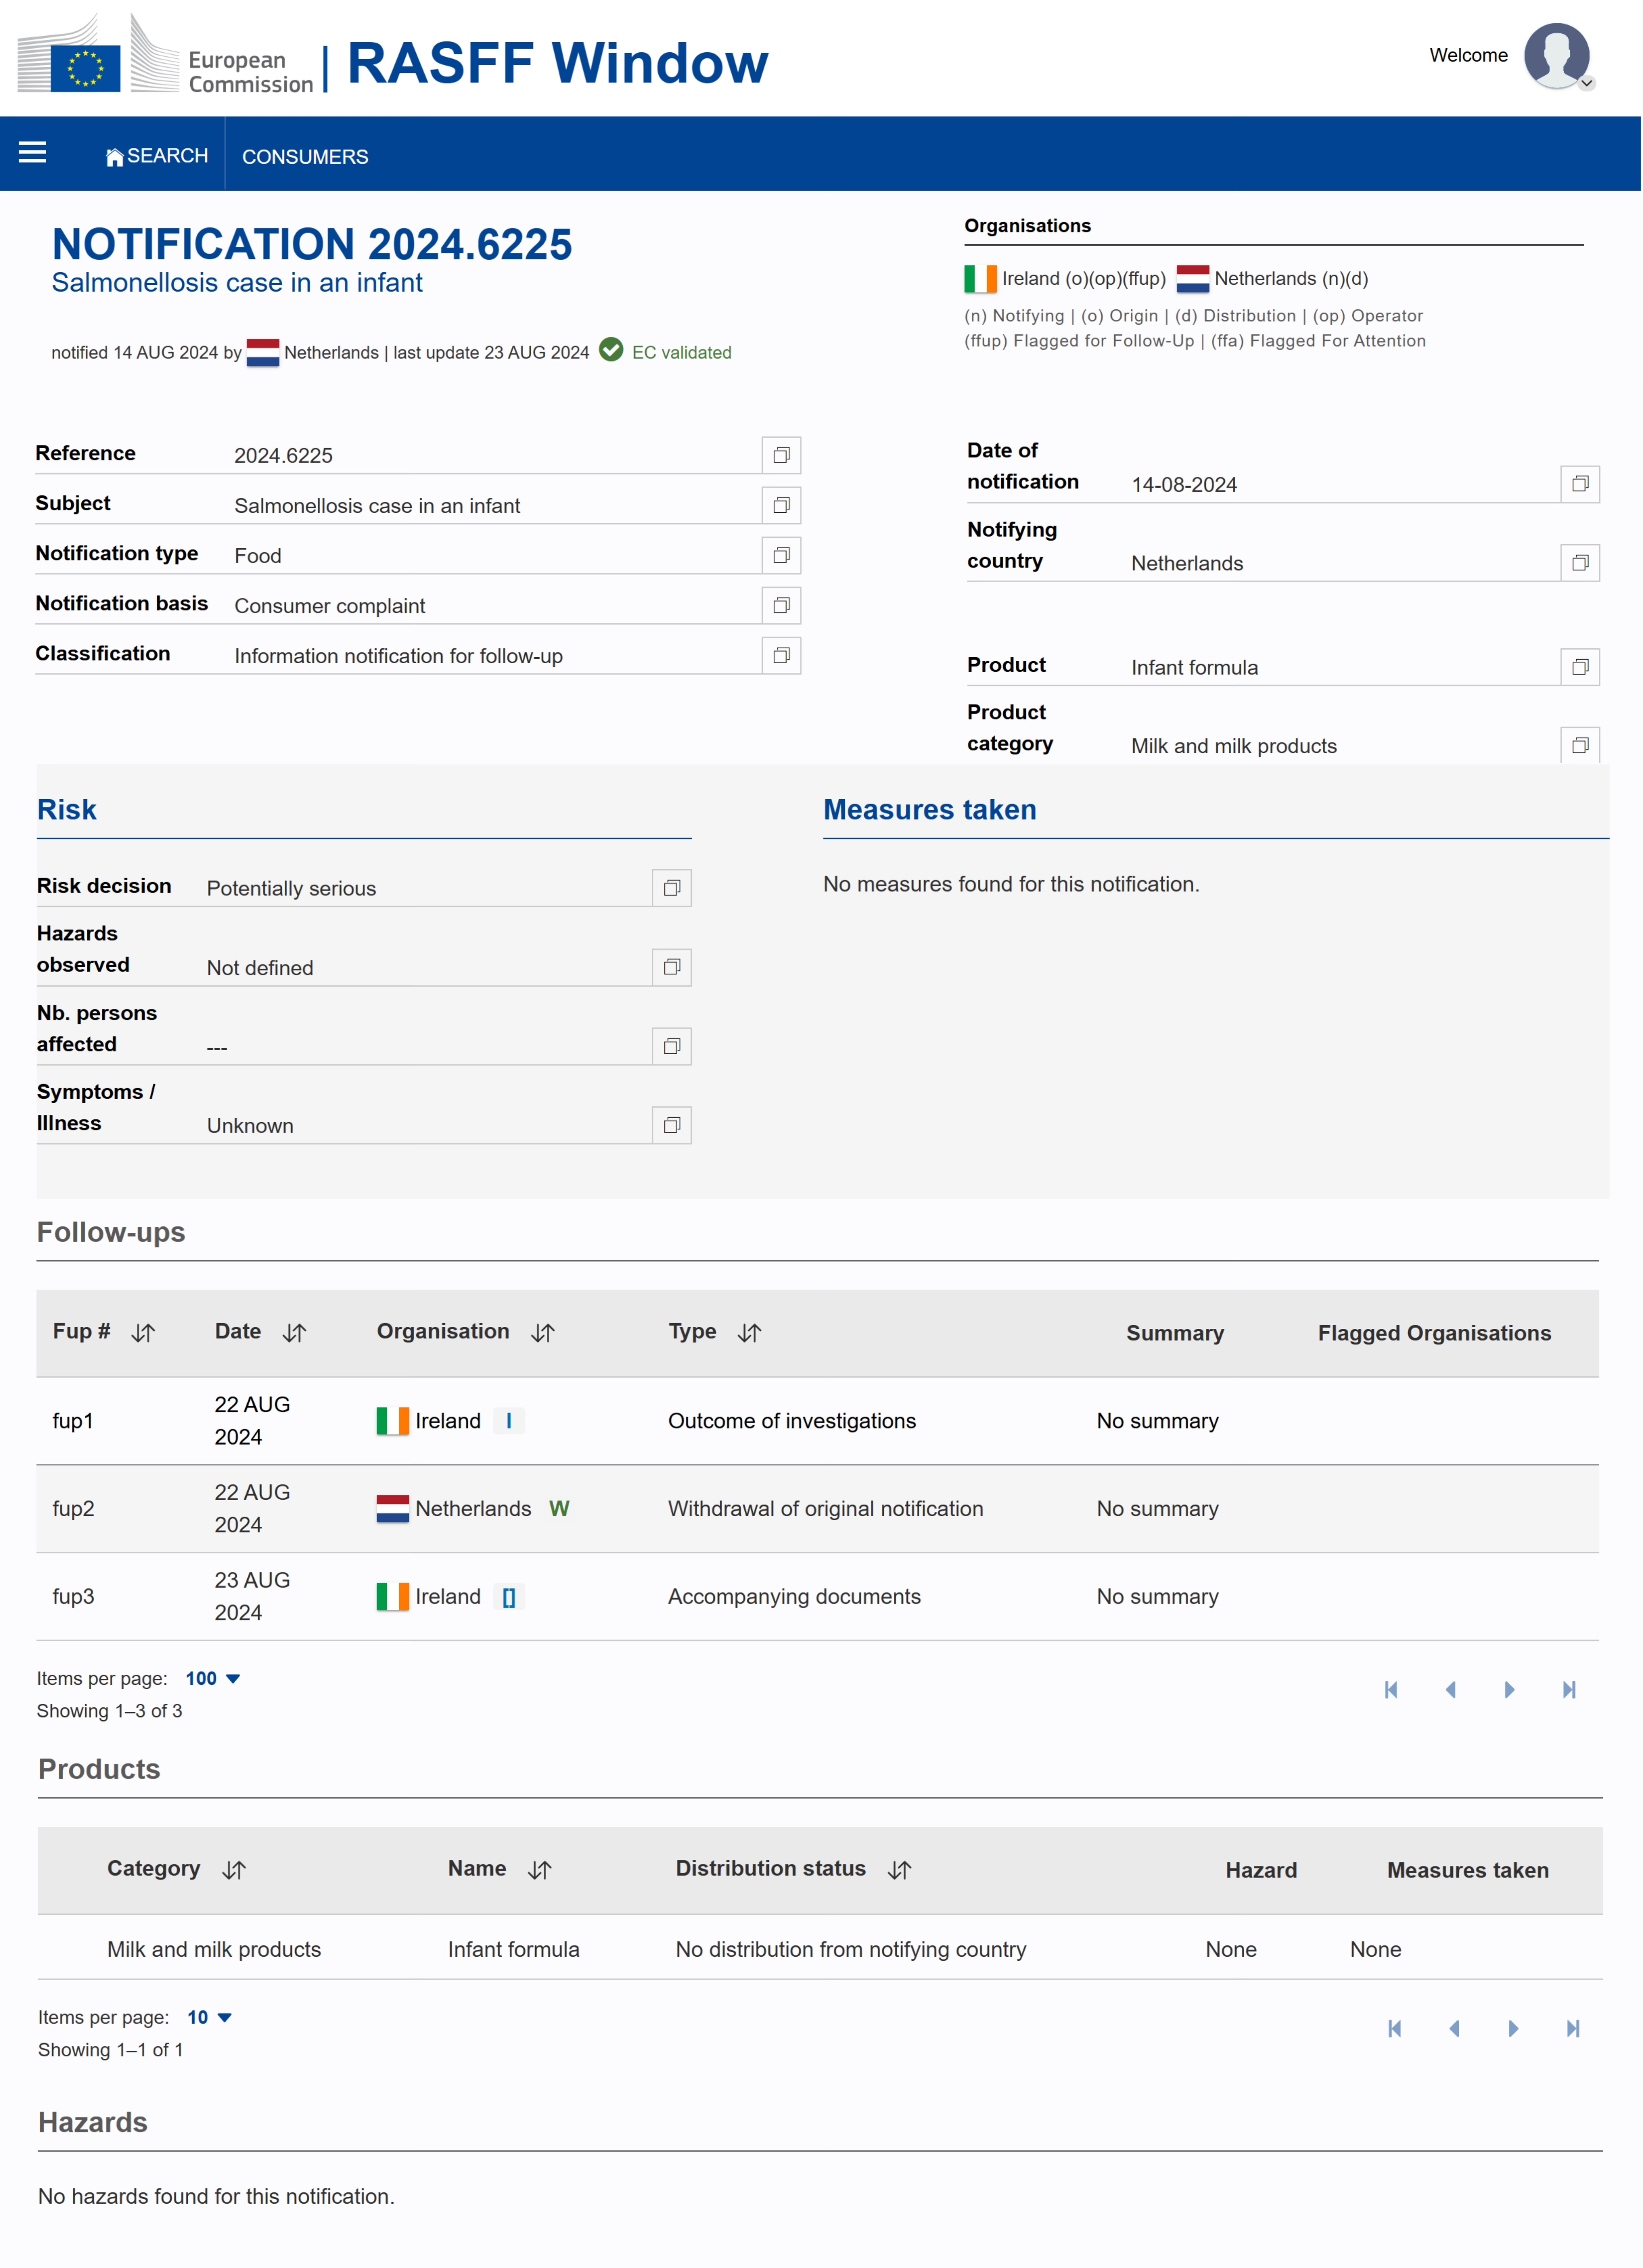Go to next page of products
The width and height of the screenshot is (1643, 2268).
1514,2029
